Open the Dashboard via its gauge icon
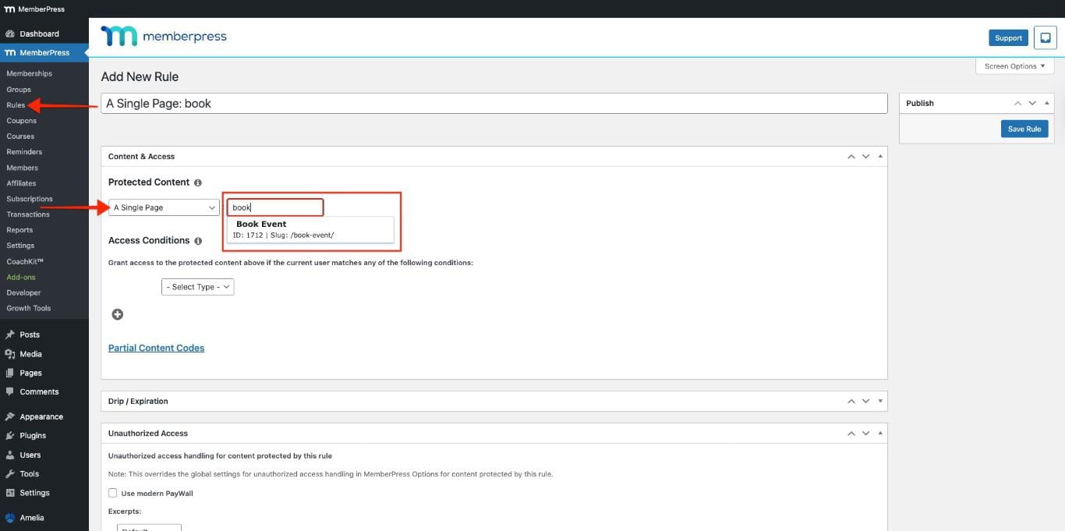 pyautogui.click(x=11, y=34)
